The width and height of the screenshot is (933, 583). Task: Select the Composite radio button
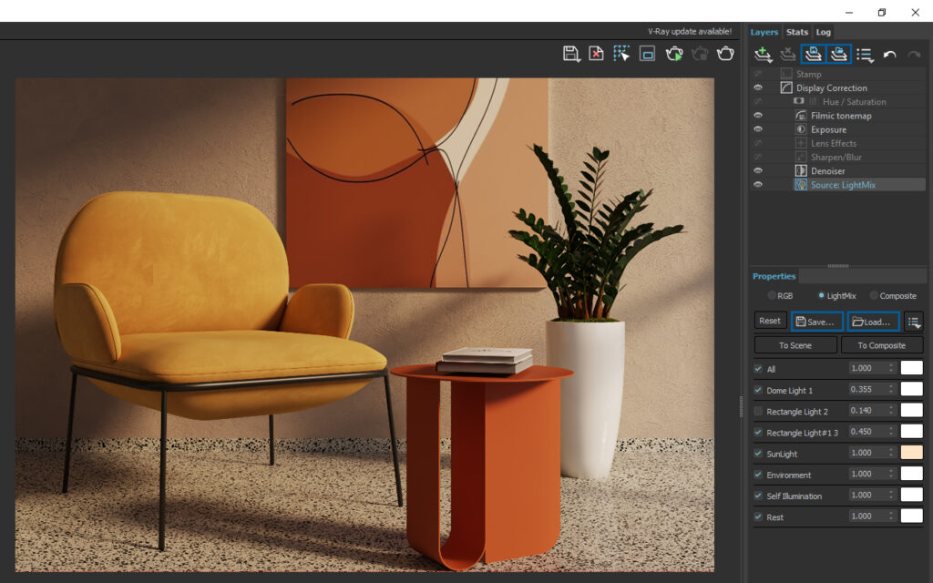(874, 295)
